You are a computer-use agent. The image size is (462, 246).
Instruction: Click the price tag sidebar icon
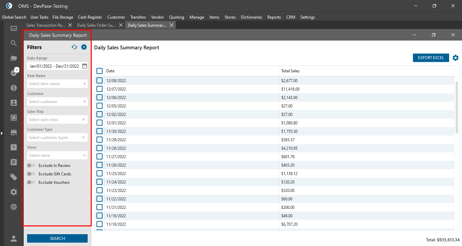14,177
